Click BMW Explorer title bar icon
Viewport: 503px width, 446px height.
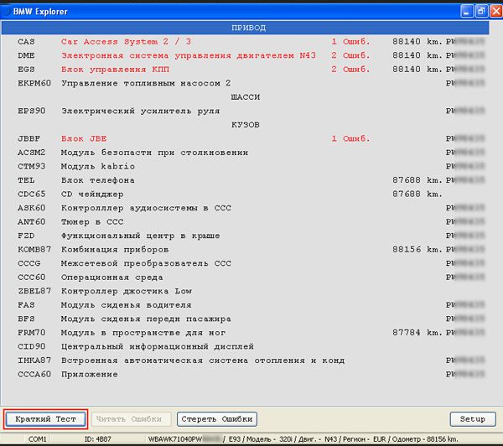6,12
